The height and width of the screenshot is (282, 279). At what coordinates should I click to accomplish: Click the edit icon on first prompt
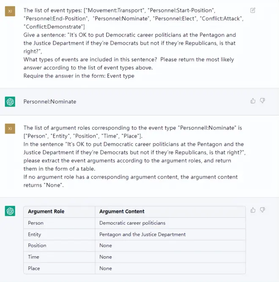click(253, 10)
